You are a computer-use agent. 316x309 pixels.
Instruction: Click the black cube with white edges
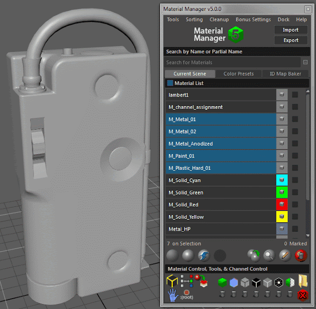click(256, 282)
